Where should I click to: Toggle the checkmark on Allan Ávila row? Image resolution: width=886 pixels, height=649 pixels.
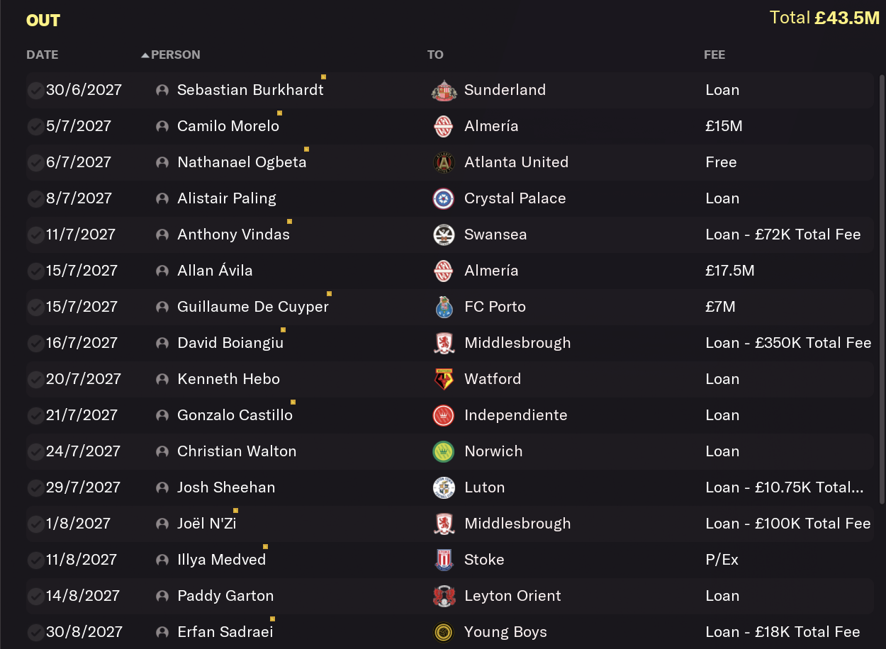click(35, 271)
